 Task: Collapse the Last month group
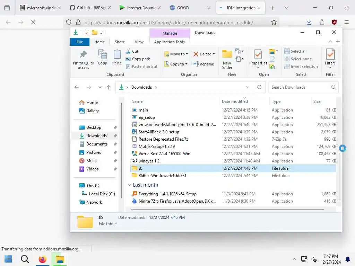[129, 185]
